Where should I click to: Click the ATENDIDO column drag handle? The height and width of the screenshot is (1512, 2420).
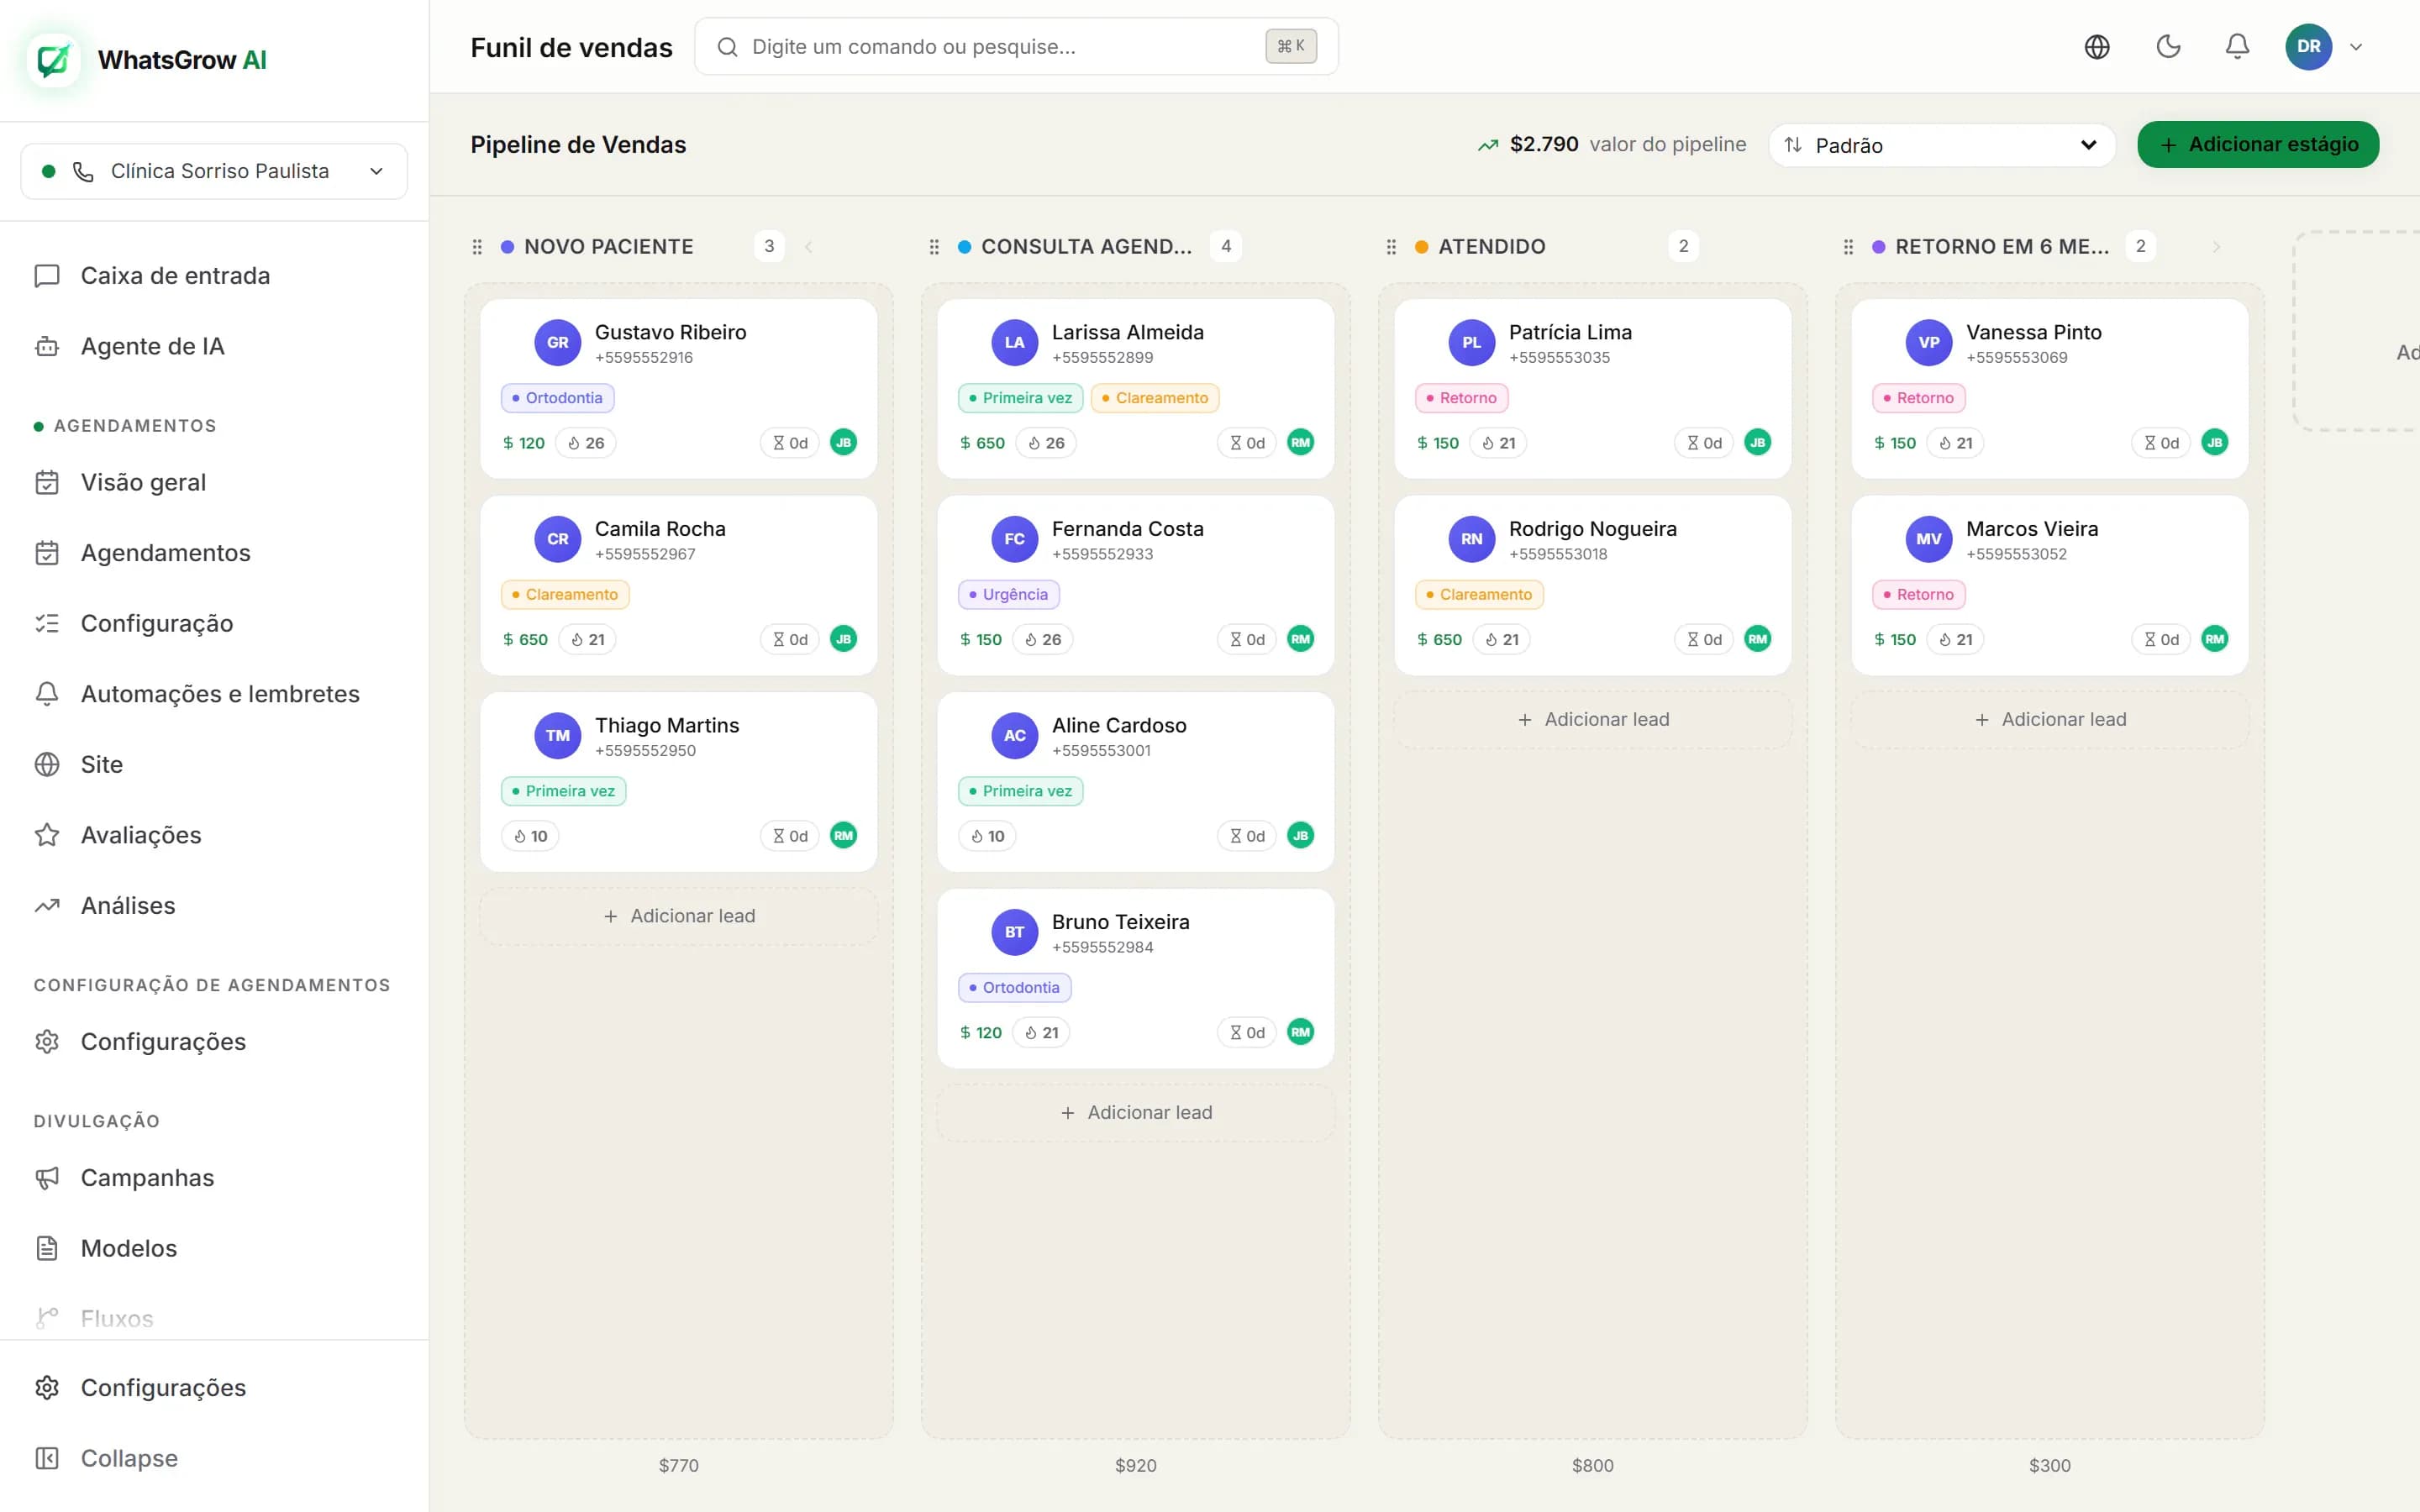click(x=1391, y=247)
